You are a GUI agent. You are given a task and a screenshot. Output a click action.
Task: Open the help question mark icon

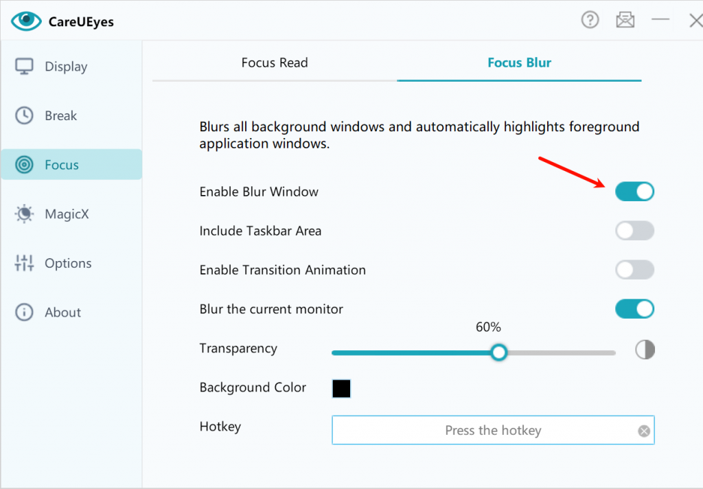[590, 20]
